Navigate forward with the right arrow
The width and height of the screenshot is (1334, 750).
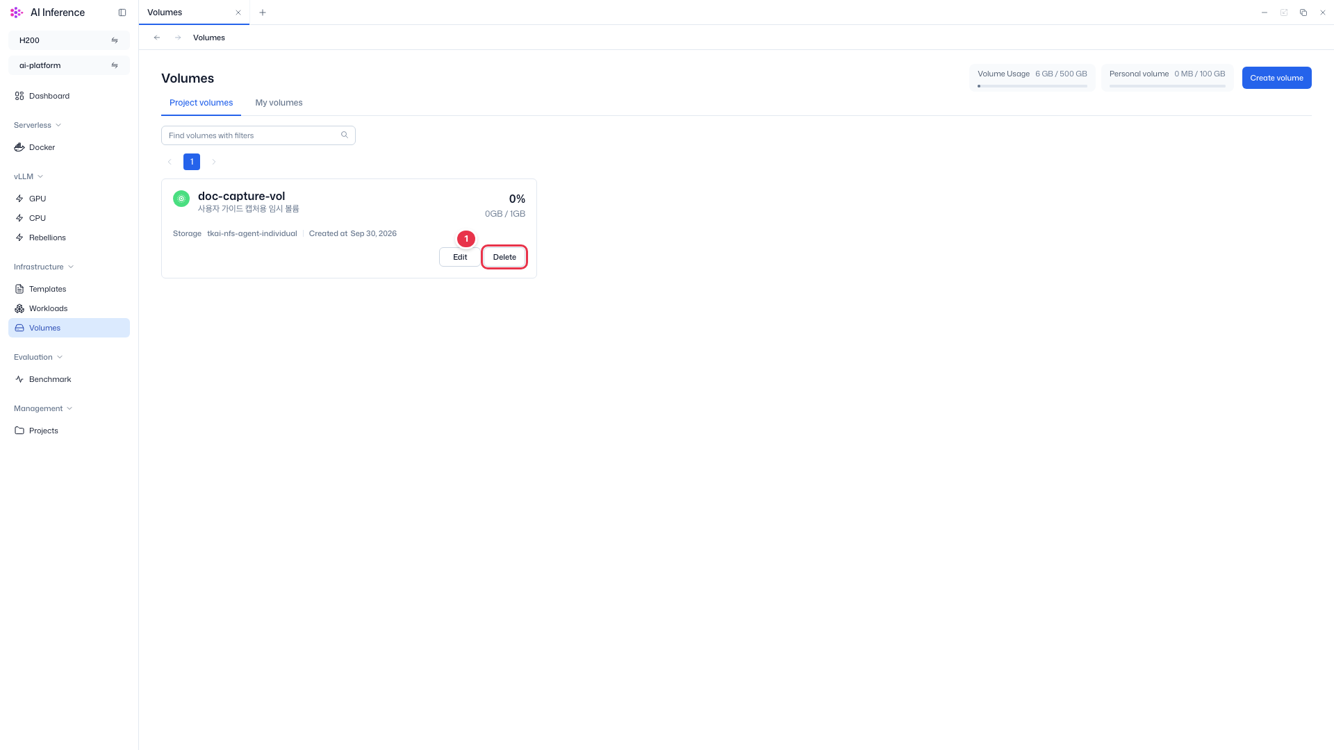(178, 37)
